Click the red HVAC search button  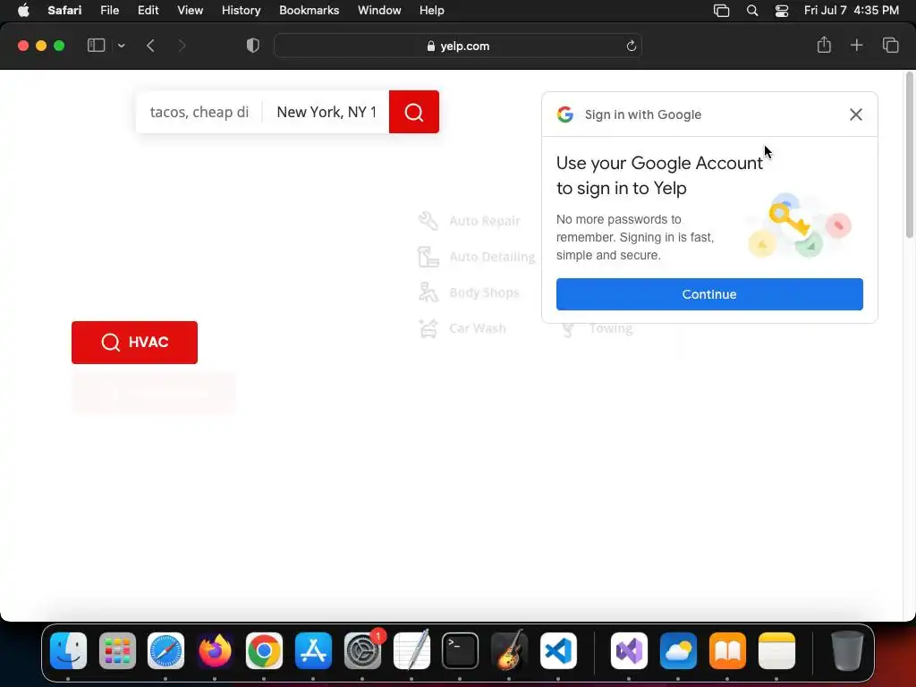pos(134,343)
